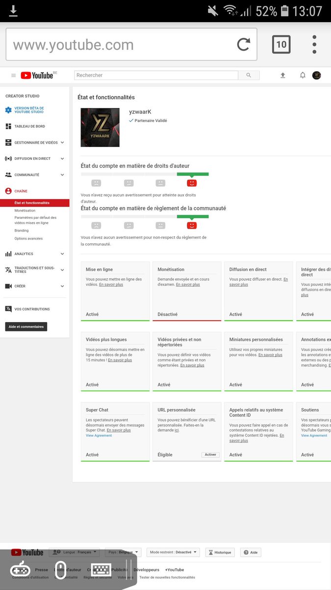
Task: Open the browser tab counter showing 10
Action: [281, 45]
